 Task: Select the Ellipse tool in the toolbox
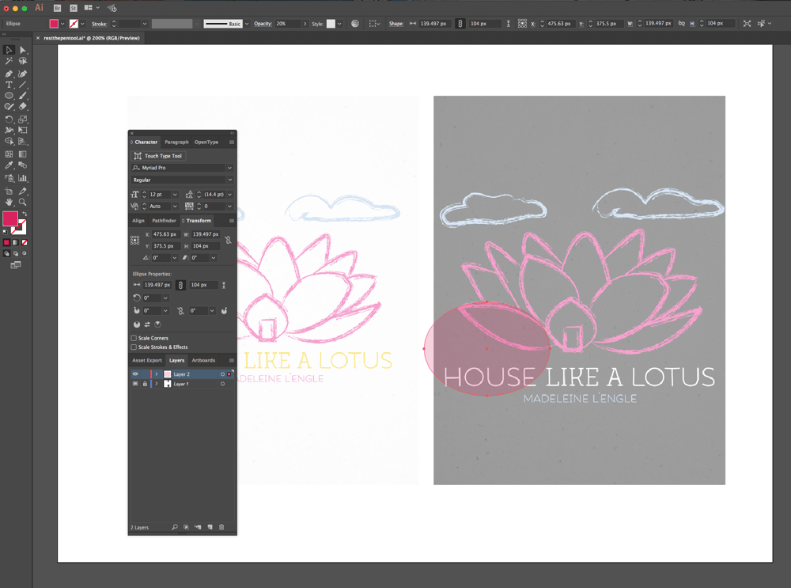pyautogui.click(x=9, y=96)
